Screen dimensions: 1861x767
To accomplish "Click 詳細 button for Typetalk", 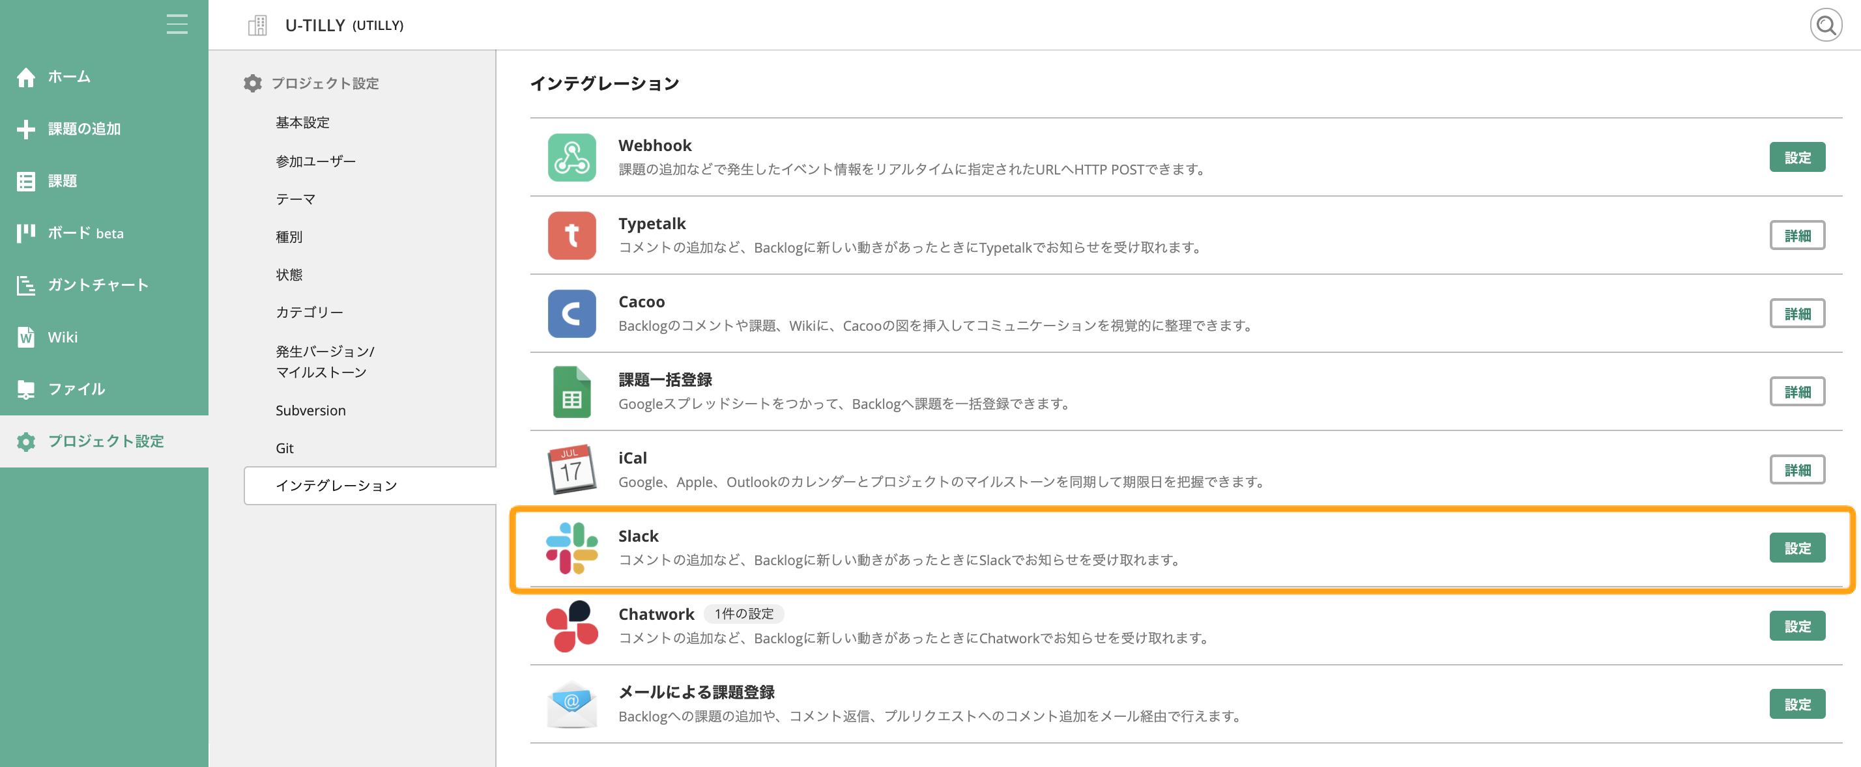I will tap(1796, 235).
